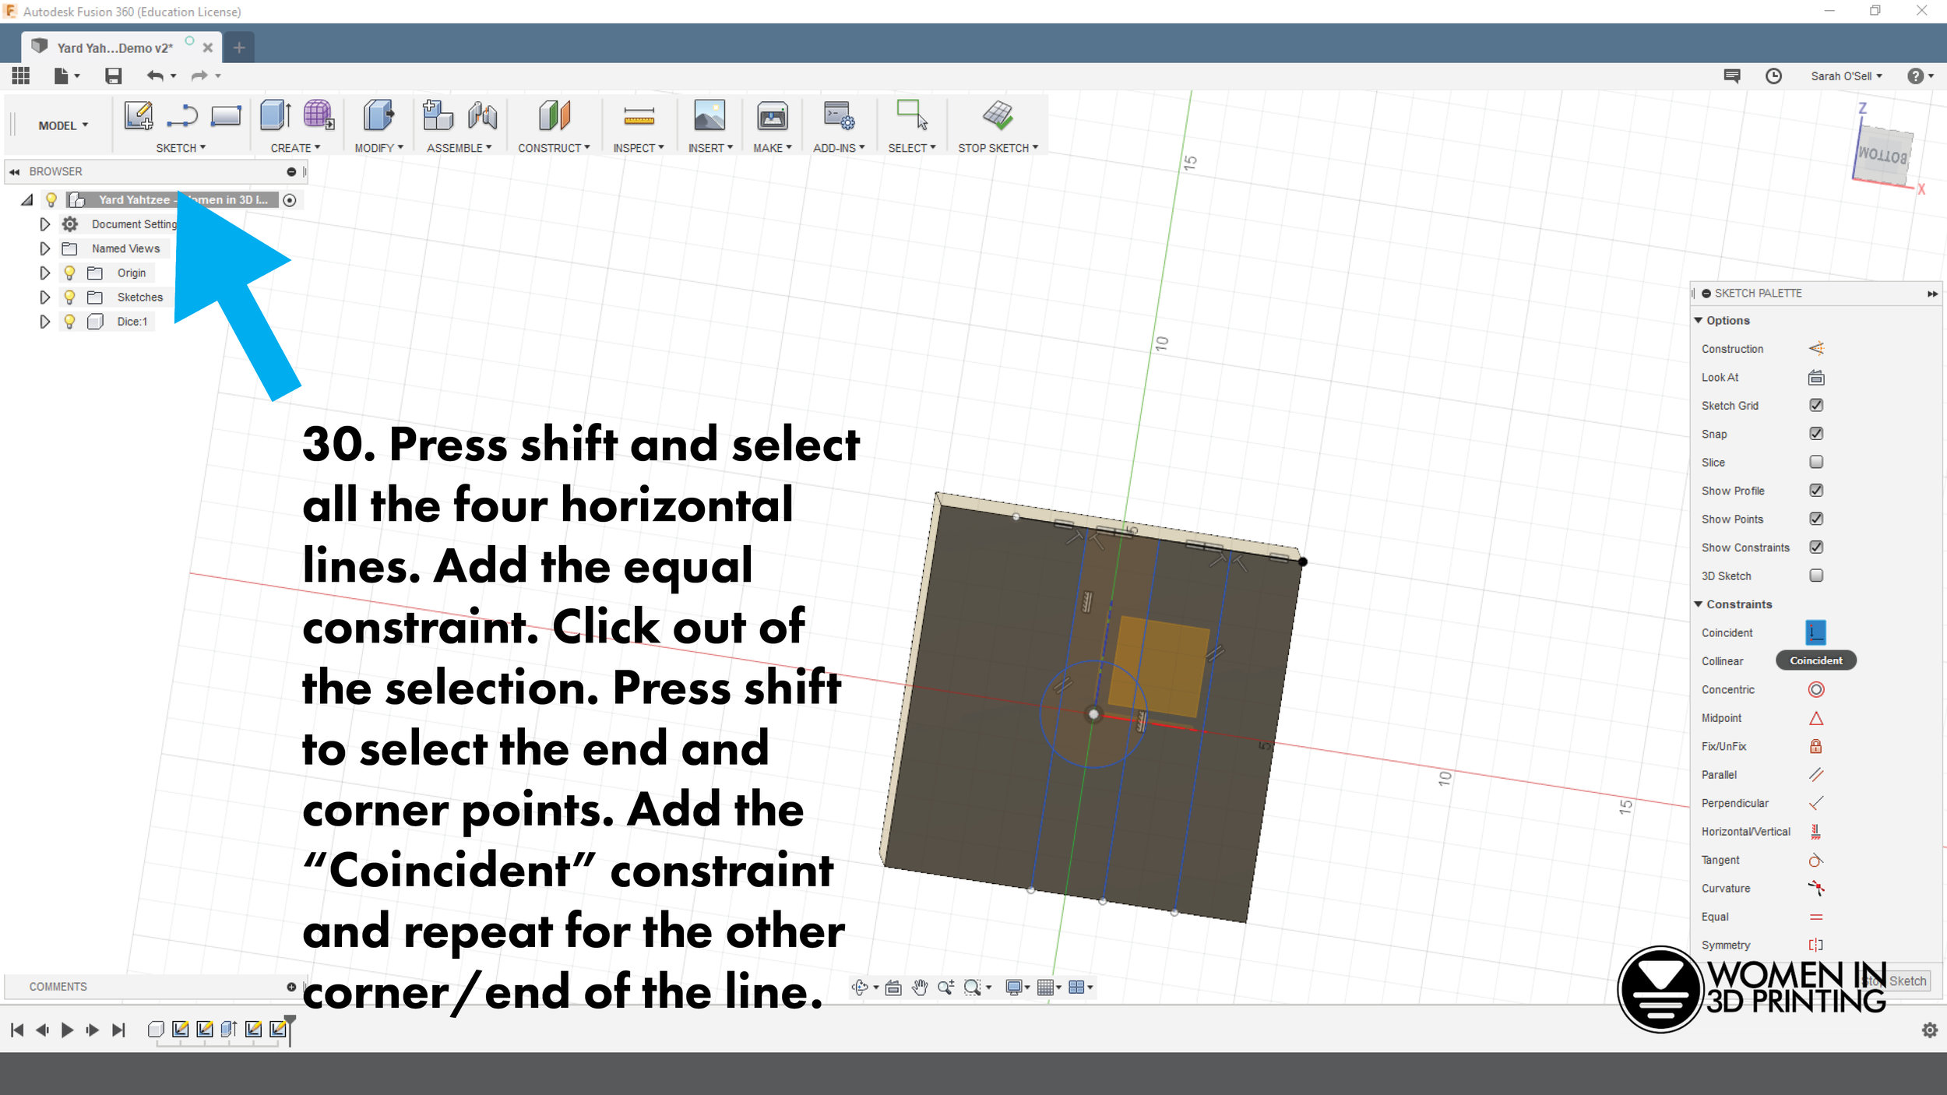The image size is (1947, 1095).
Task: Toggle the Snap checkbox
Action: [x=1816, y=434]
